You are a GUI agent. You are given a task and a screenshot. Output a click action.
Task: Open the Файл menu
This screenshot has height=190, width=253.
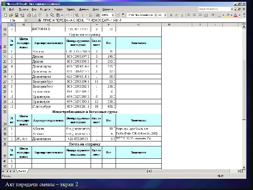(12, 9)
